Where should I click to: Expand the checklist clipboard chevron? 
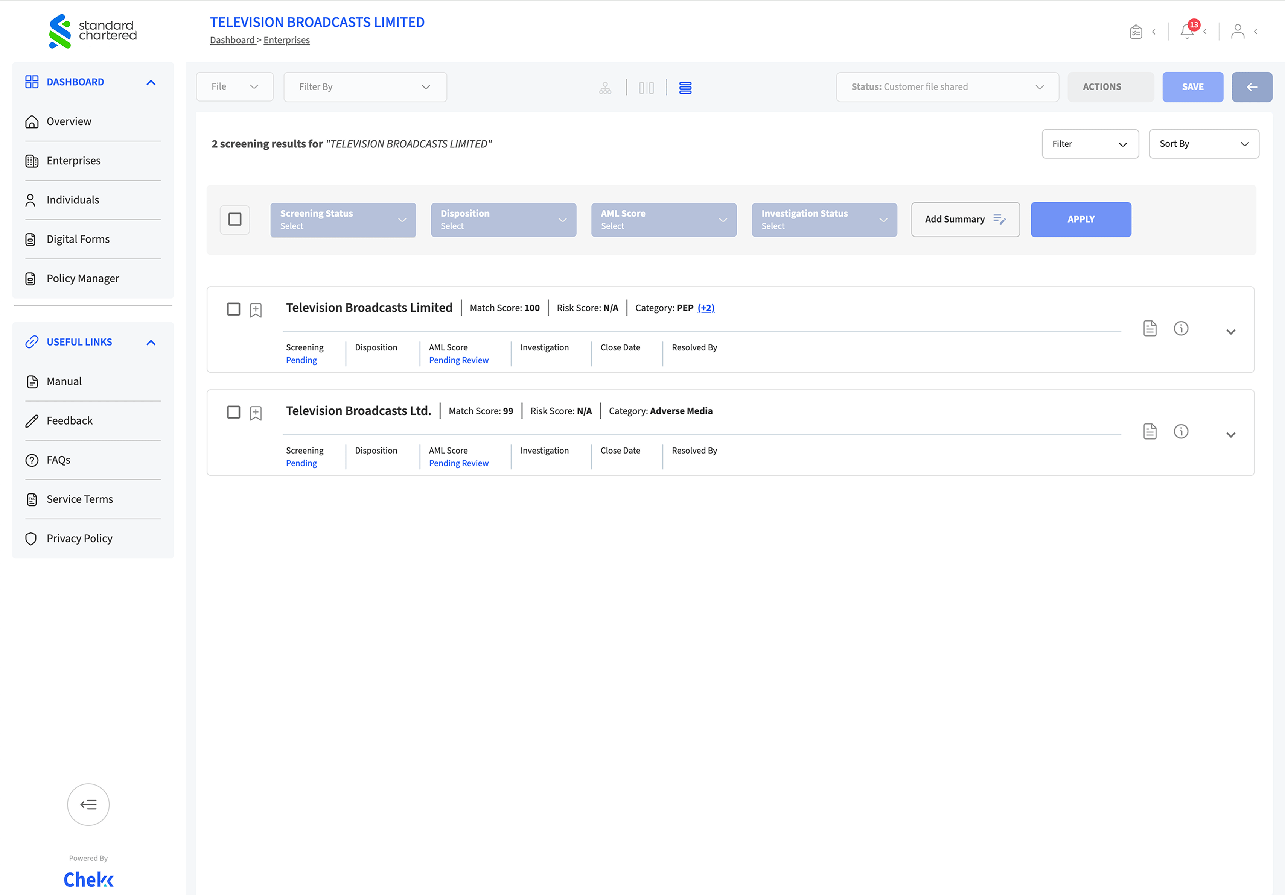(1154, 32)
